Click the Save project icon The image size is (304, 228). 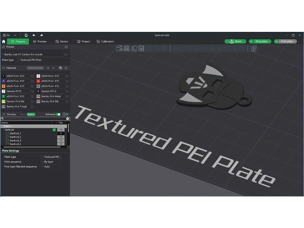(26, 35)
